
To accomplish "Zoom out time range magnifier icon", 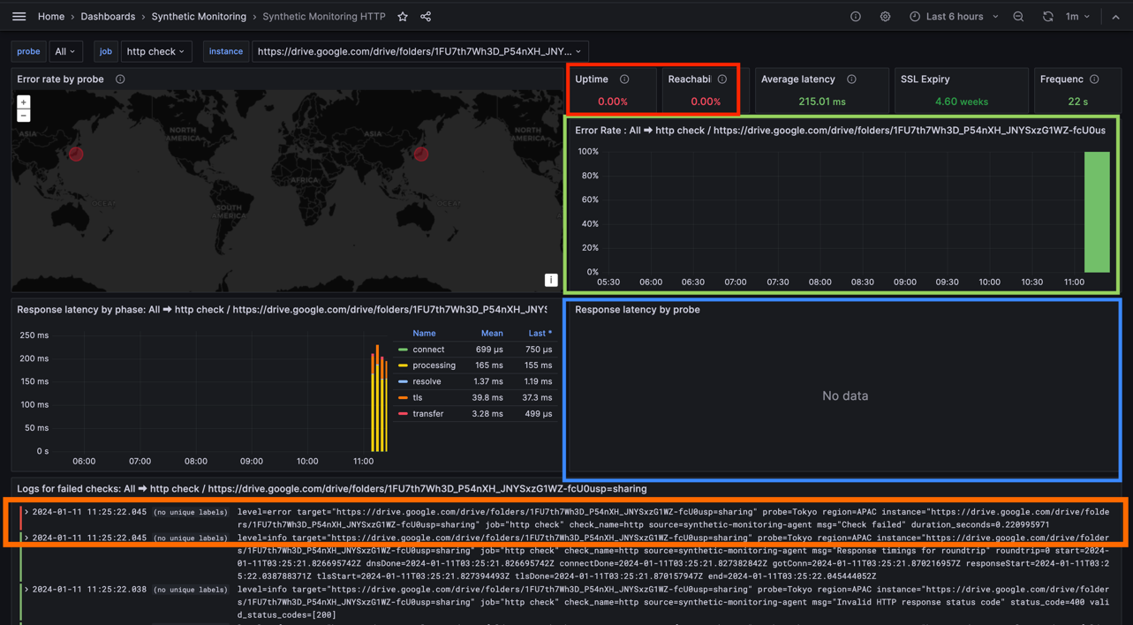I will point(1018,17).
